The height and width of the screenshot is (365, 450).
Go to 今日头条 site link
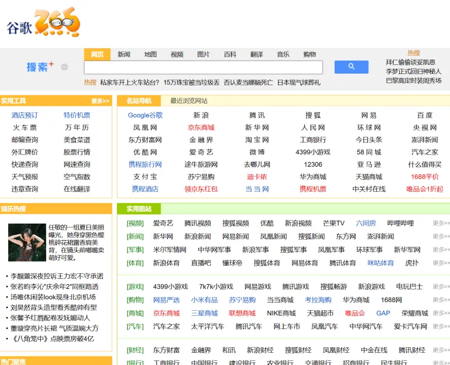[369, 140]
